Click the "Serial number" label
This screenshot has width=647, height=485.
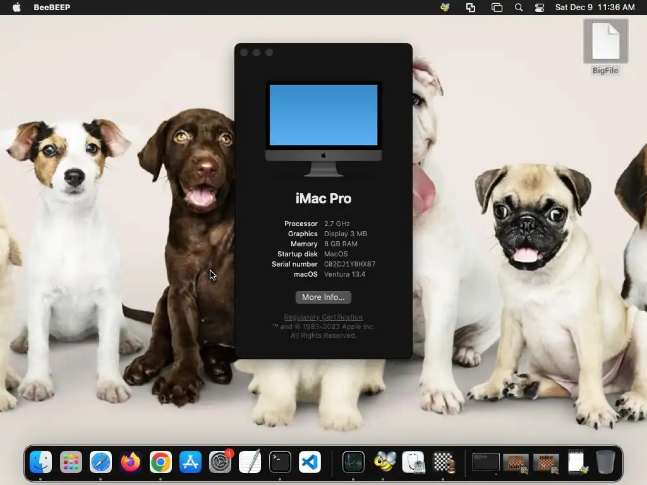click(294, 264)
